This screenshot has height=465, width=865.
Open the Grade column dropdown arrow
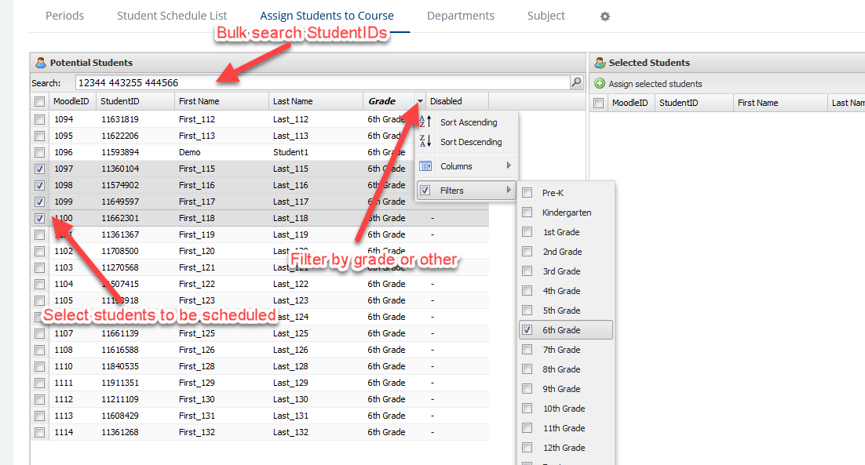click(421, 101)
